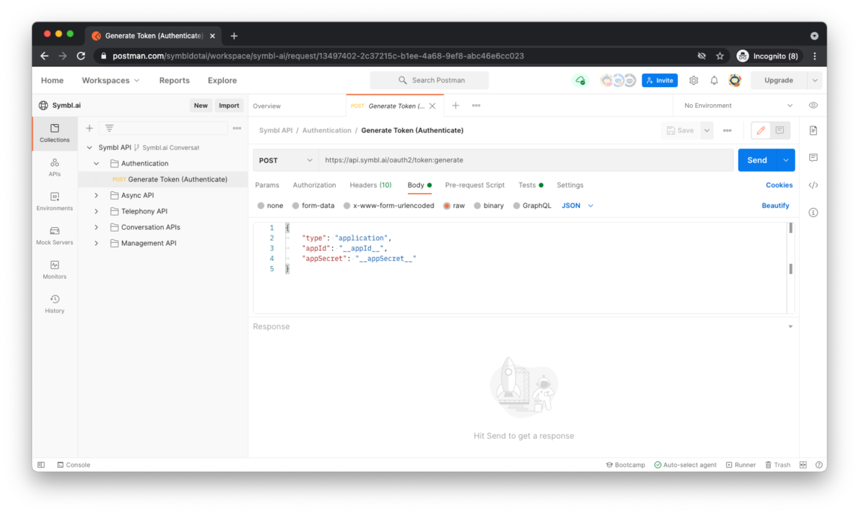Open the user avatar menu
The image size is (859, 514).
coord(735,80)
